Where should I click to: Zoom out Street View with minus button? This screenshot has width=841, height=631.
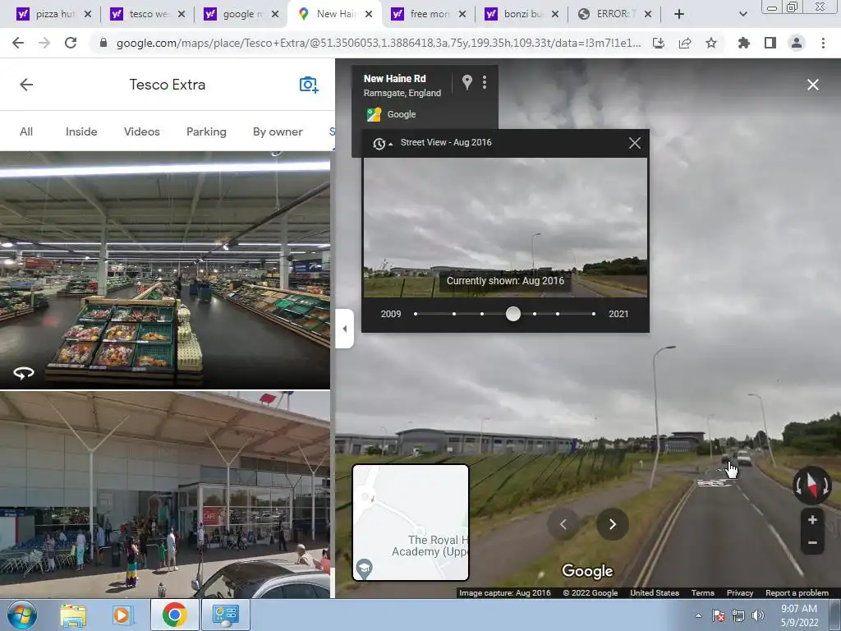812,542
